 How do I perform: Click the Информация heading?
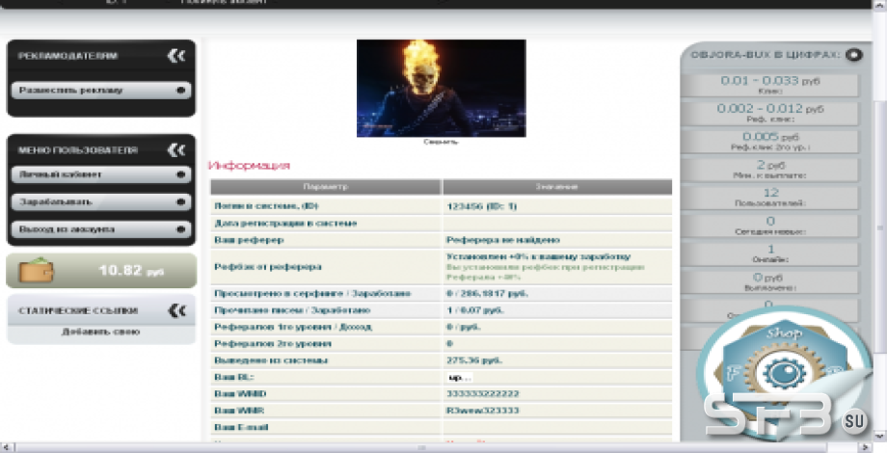pos(249,166)
